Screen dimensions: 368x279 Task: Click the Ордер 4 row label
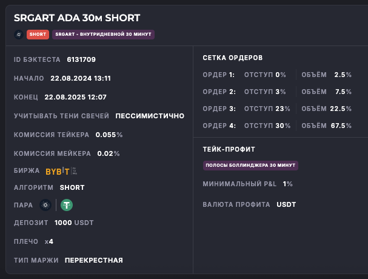(x=219, y=126)
